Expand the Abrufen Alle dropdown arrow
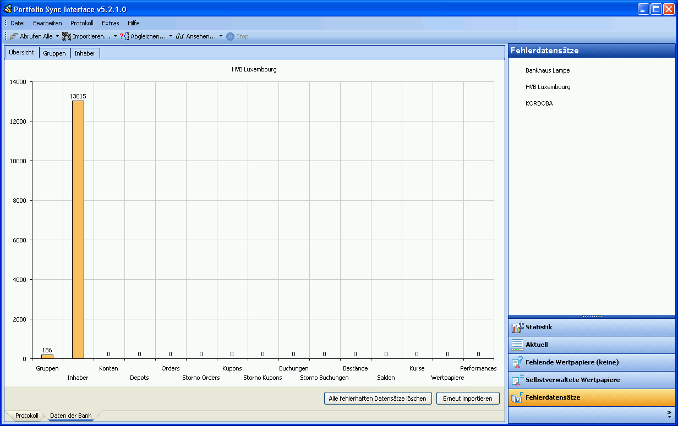This screenshot has width=678, height=426. [57, 36]
